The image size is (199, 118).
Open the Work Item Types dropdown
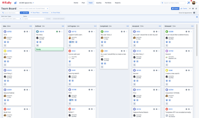point(12,19)
